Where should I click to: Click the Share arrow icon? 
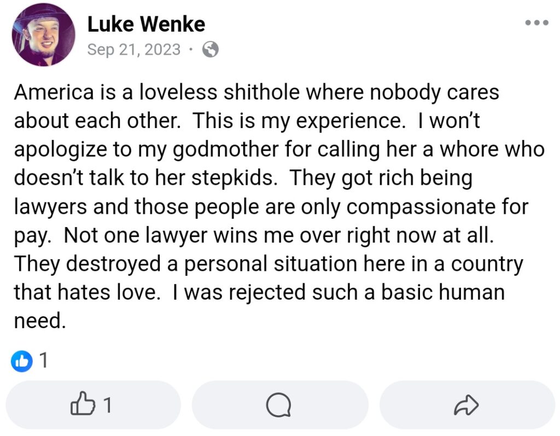[466, 405]
